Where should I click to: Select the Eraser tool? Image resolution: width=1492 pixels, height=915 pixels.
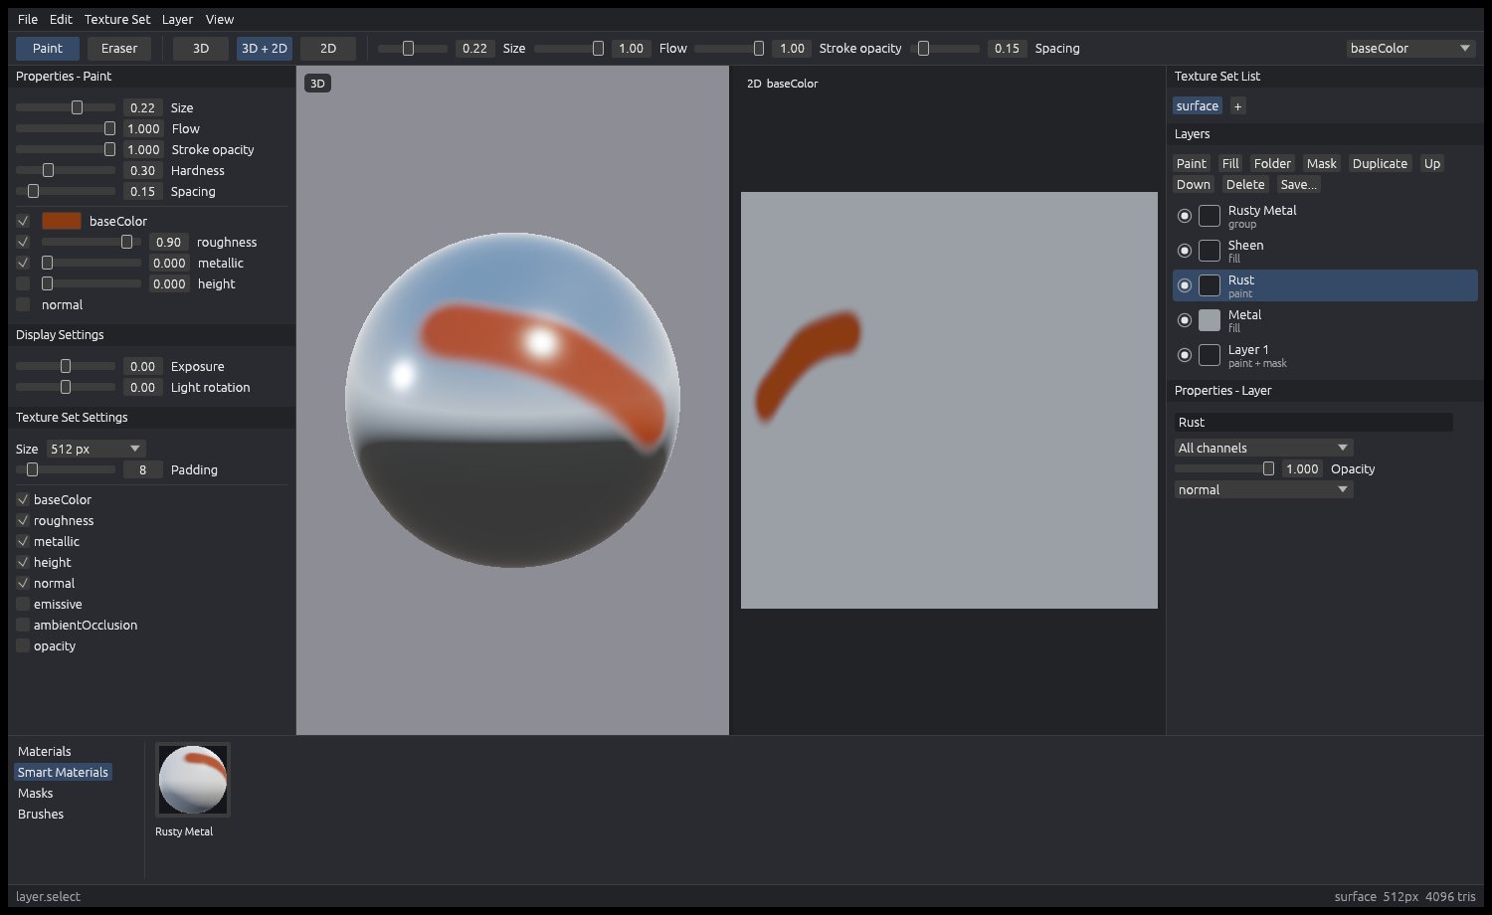point(119,48)
